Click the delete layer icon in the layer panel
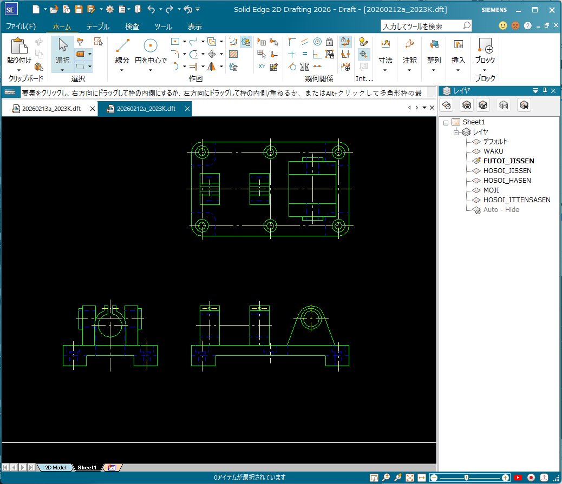Screen dimensions: 562x484 (x=524, y=105)
